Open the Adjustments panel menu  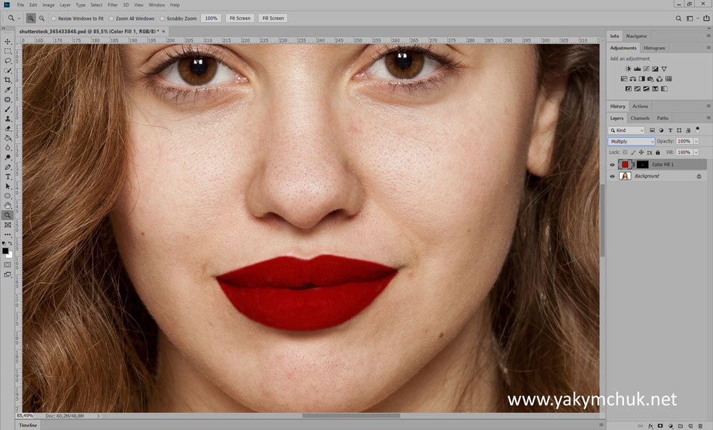point(708,48)
